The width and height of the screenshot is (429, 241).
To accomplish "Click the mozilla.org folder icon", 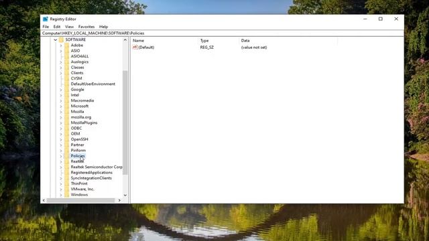I will 67,117.
